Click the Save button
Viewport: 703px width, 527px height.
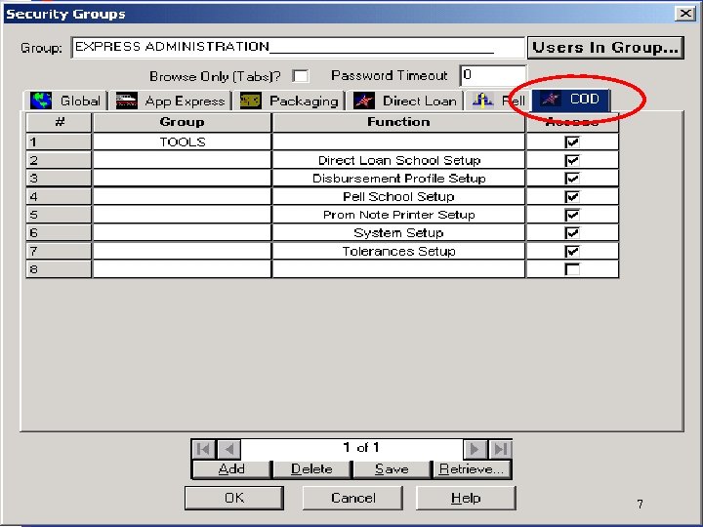(x=392, y=469)
